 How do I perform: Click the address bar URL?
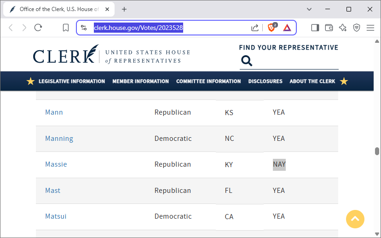pos(138,28)
